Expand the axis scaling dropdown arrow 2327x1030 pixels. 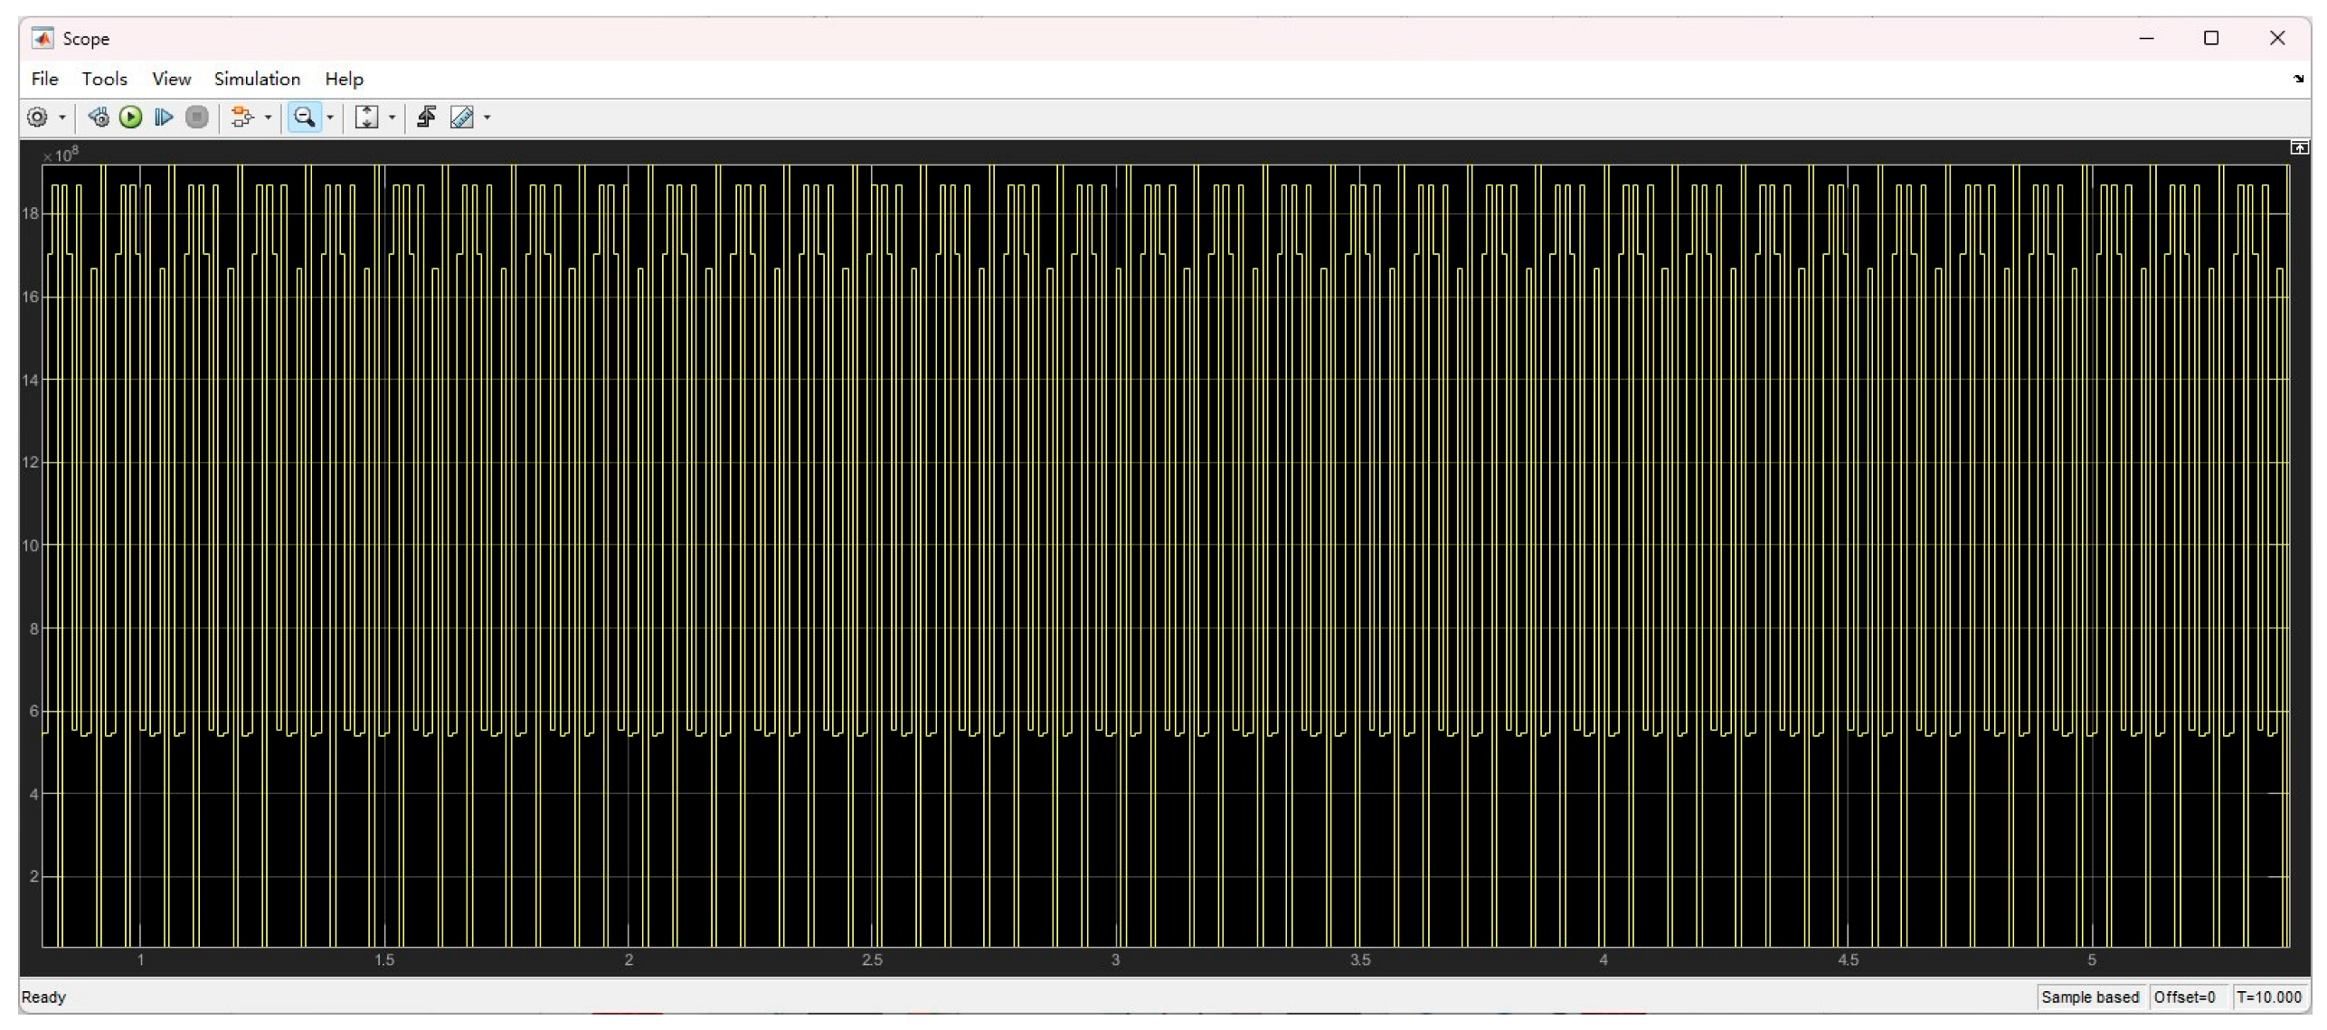(x=392, y=118)
